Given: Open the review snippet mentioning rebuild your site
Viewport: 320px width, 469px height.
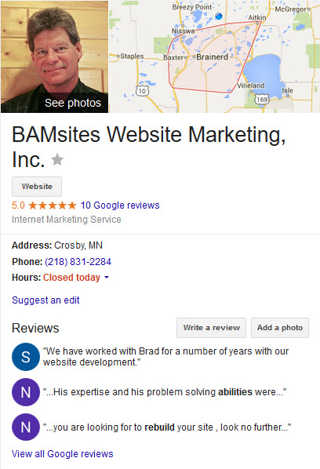Looking at the screenshot, I should (167, 427).
